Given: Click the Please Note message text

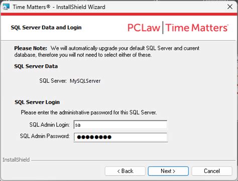Looking at the screenshot, I should coord(107,52).
